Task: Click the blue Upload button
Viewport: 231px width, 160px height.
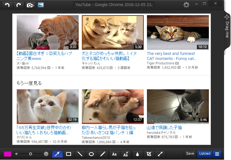Action: [204, 154]
